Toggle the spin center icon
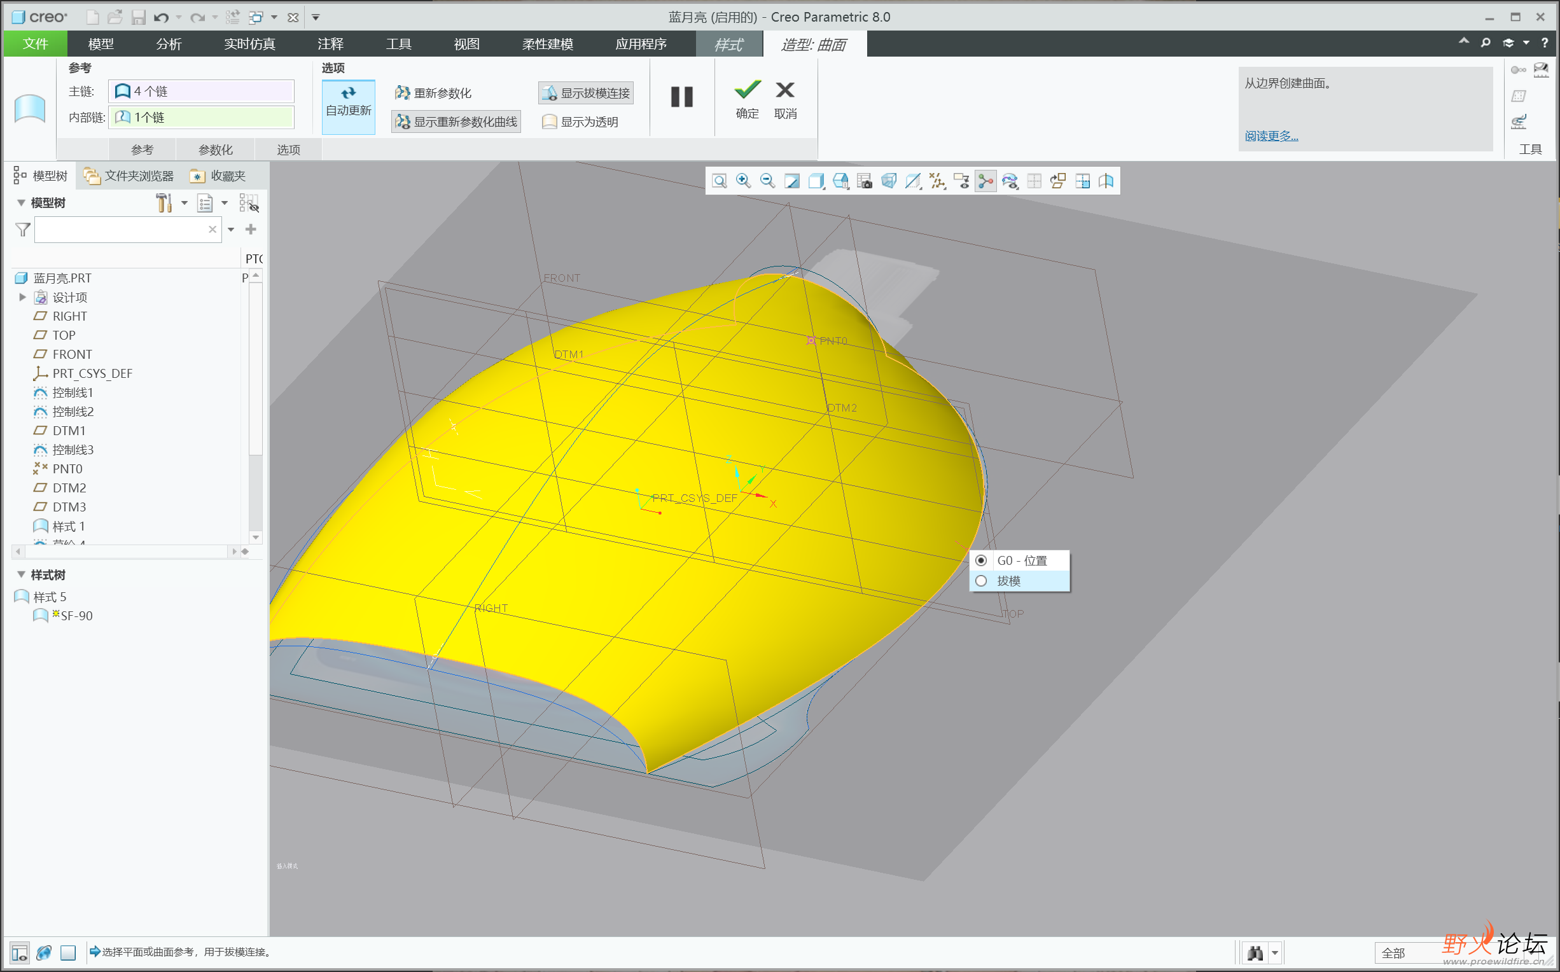Screen dimensions: 1560x972 985,181
